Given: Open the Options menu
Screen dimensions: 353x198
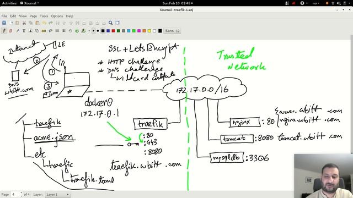Looking at the screenshot, I should 57,16.
